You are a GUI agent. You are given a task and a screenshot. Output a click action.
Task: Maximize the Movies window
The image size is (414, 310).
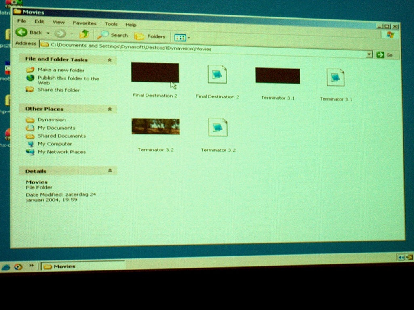[x=387, y=26]
